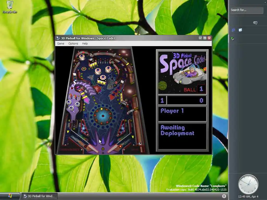
Task: Click the white cube icon in sidebar
Action: click(x=240, y=30)
